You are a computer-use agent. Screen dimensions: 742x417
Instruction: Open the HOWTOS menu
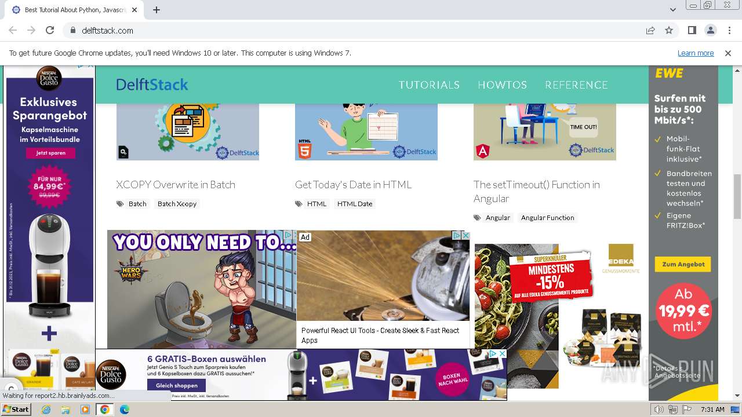coord(502,85)
